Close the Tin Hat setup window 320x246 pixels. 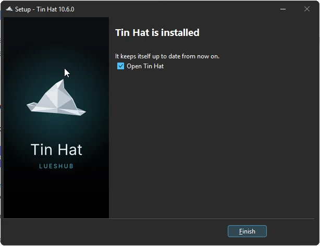click(307, 9)
